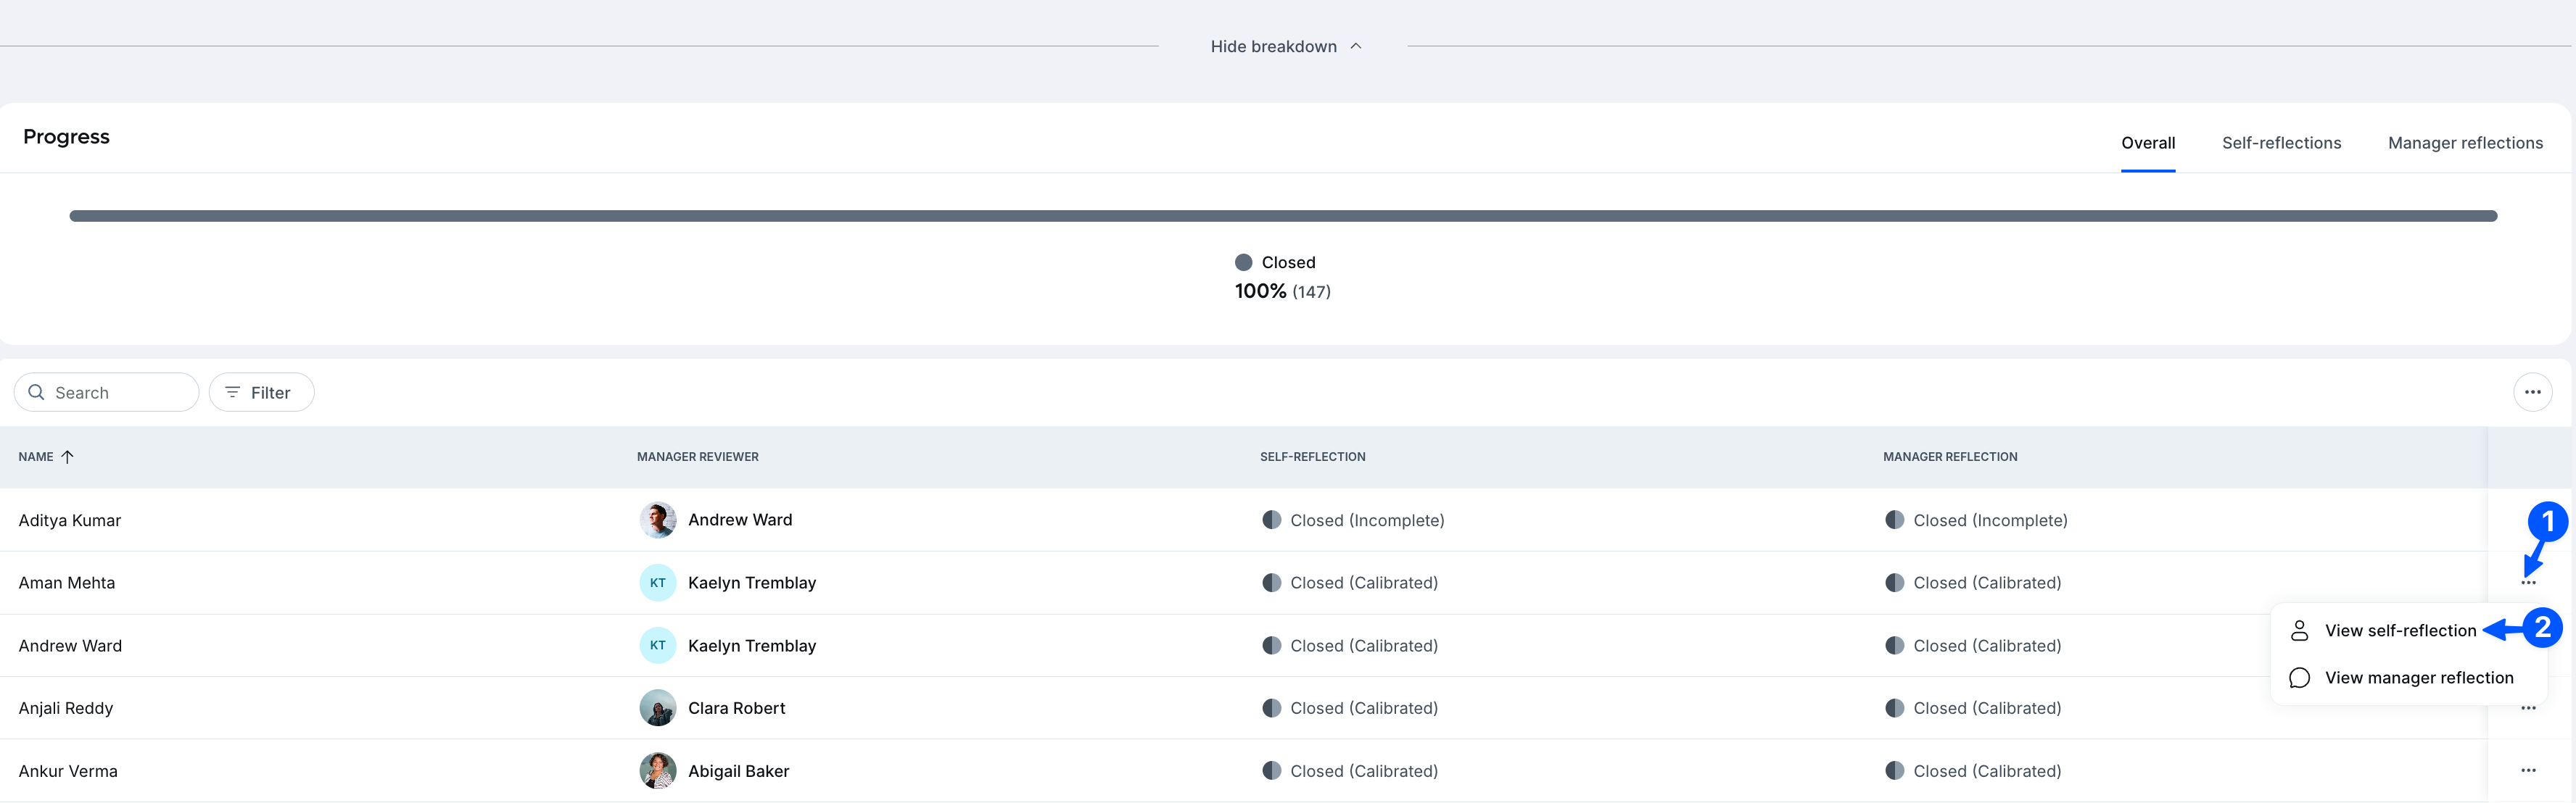Screen dimensions: 2576x803
Task: Click Andrew Ward's avatar photo in Aditya Kumar's row
Action: pyautogui.click(x=658, y=520)
